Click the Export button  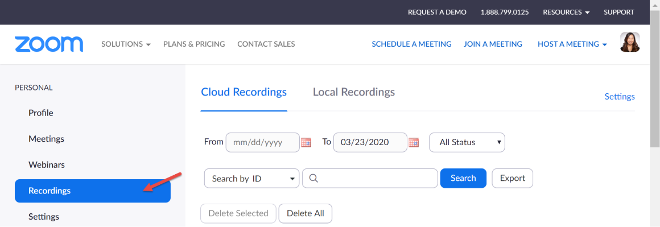[x=512, y=178]
